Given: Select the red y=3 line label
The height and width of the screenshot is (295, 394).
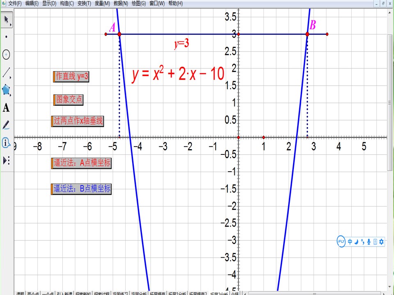Looking at the screenshot, I should point(181,44).
